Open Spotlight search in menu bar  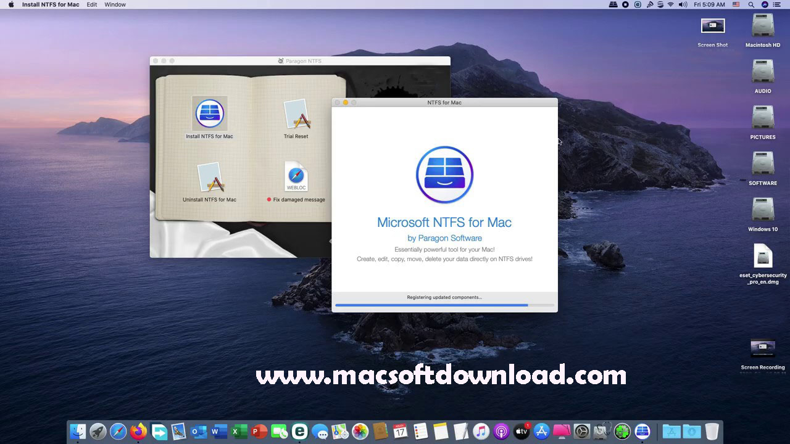[750, 4]
